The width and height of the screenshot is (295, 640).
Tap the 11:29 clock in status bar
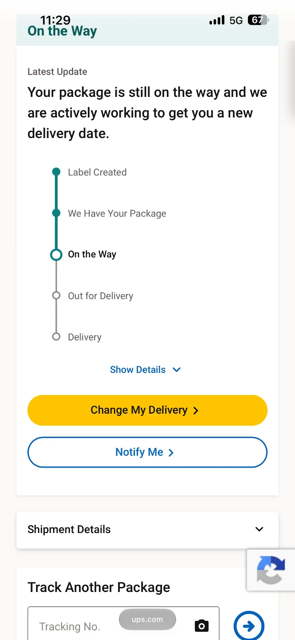tap(55, 20)
